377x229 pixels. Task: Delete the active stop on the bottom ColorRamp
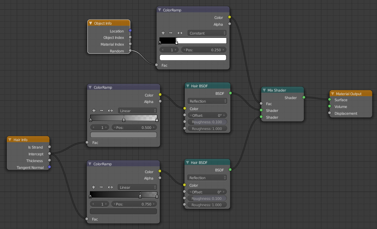coord(102,187)
